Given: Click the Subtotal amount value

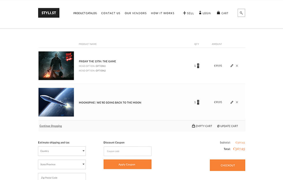Looking at the screenshot, I should 240,143.
